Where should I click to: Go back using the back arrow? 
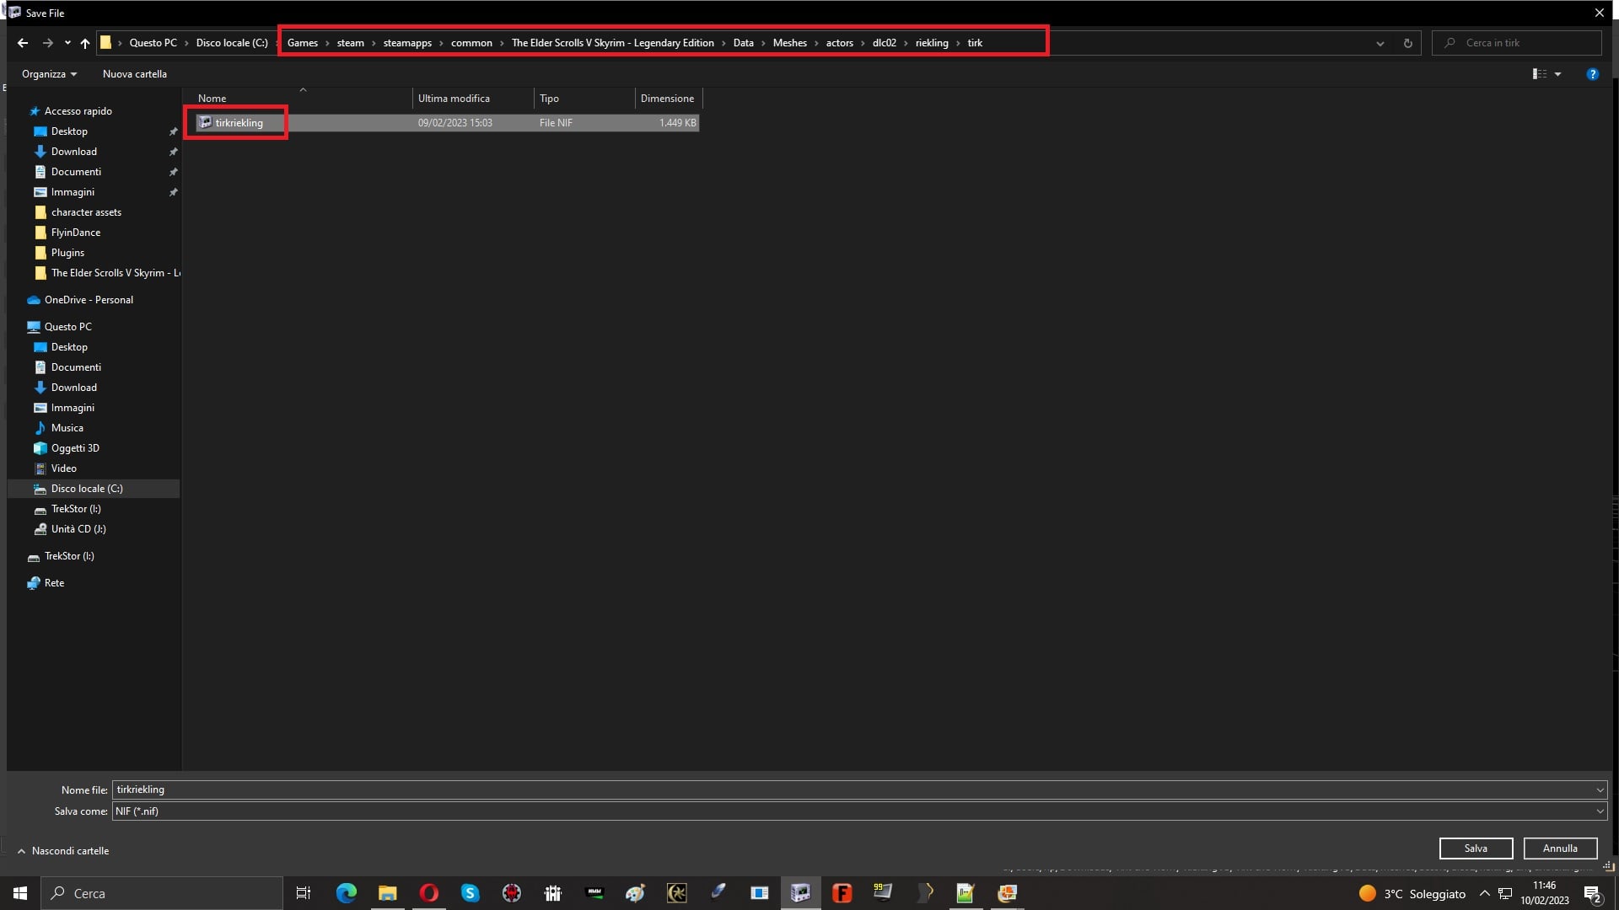23,43
